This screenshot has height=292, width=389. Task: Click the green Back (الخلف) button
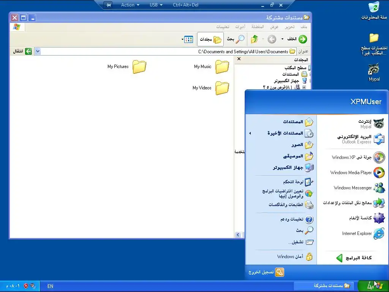tap(297, 39)
